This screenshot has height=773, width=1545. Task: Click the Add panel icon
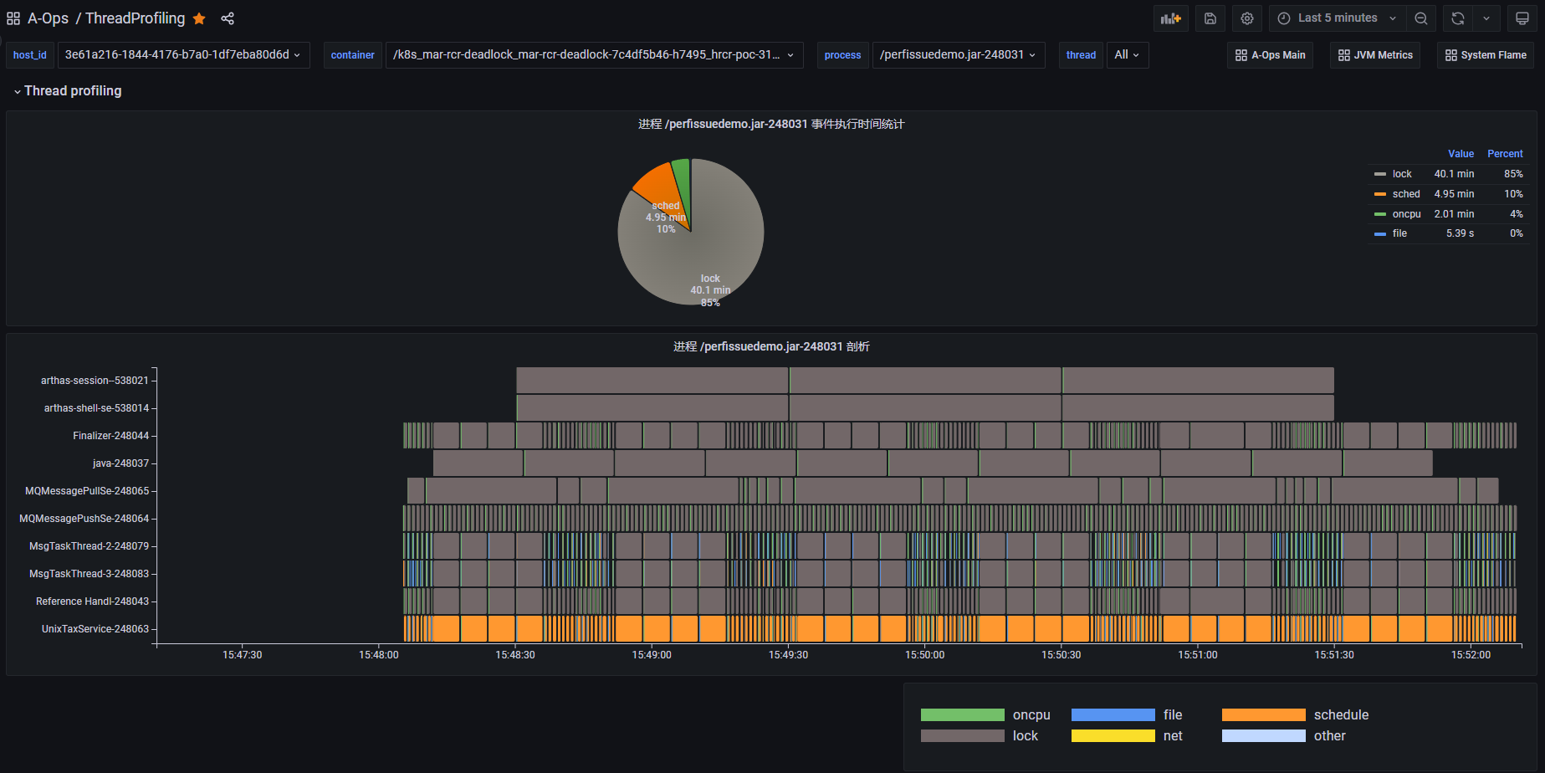[1170, 18]
